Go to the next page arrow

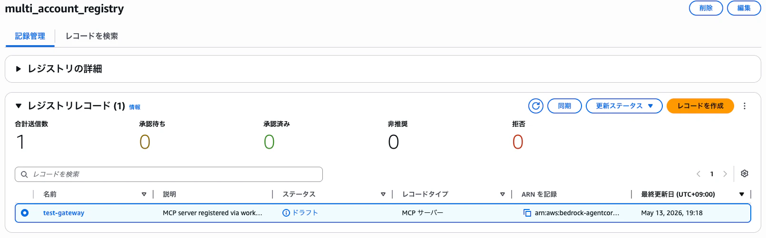point(725,174)
